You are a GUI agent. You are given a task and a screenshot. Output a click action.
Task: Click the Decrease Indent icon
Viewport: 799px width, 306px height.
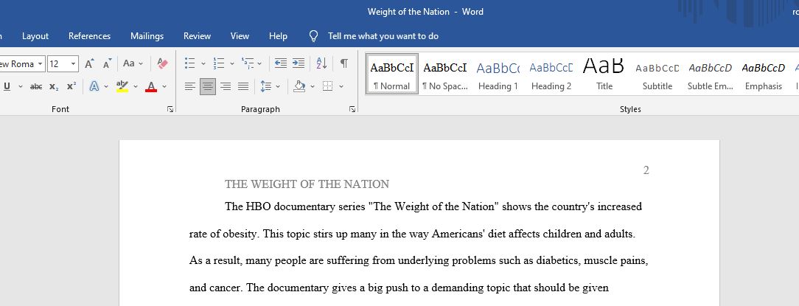tap(281, 63)
